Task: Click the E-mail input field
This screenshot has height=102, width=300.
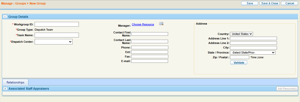Action: (150, 61)
